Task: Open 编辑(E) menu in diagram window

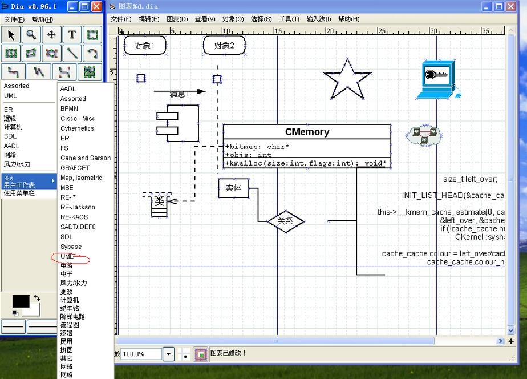Action: (149, 19)
